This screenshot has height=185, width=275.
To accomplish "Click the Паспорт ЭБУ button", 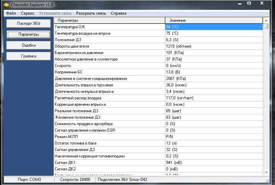I will tap(29, 23).
